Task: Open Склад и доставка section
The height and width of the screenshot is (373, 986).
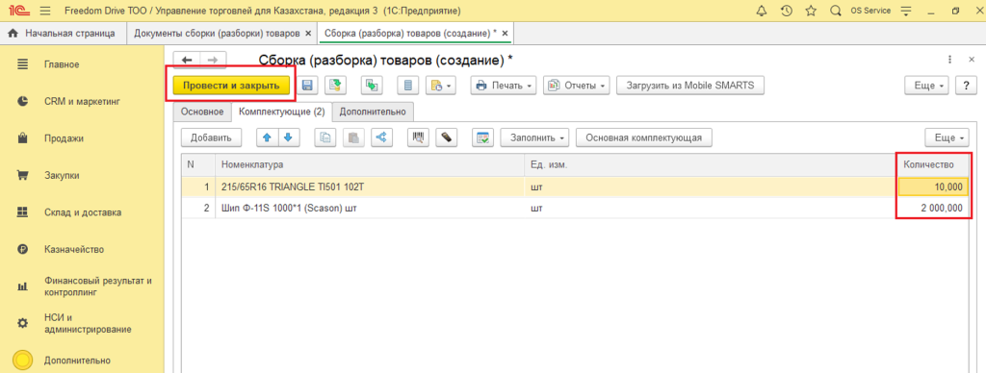Action: 83,212
